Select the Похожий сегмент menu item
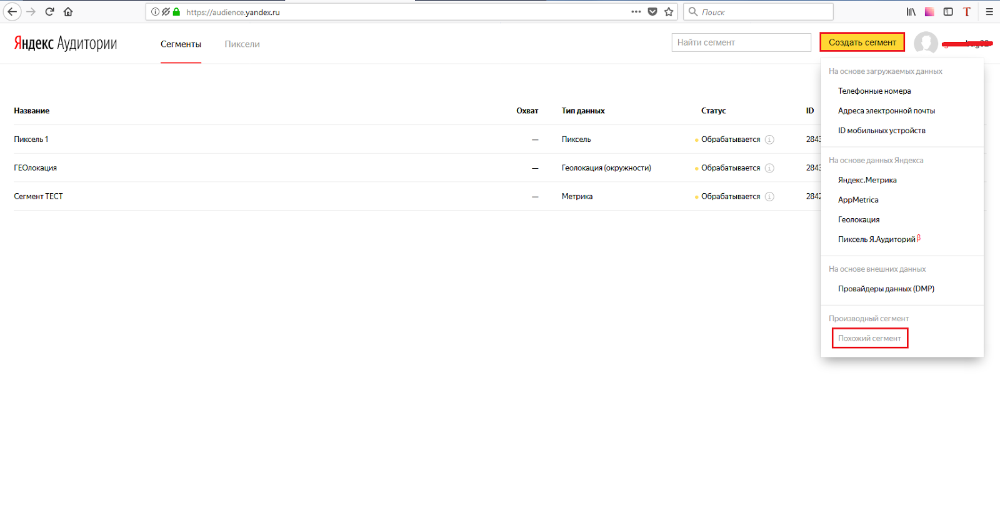The width and height of the screenshot is (1000, 530). [869, 338]
